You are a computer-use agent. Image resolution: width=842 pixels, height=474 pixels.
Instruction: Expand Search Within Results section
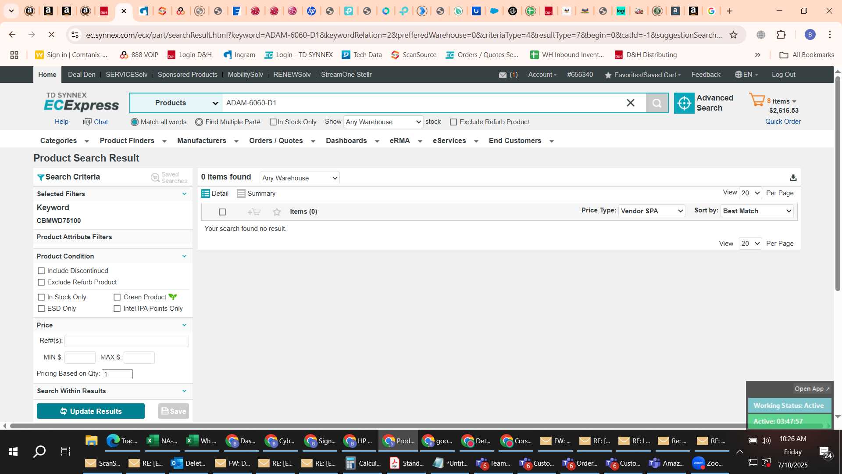pyautogui.click(x=184, y=391)
